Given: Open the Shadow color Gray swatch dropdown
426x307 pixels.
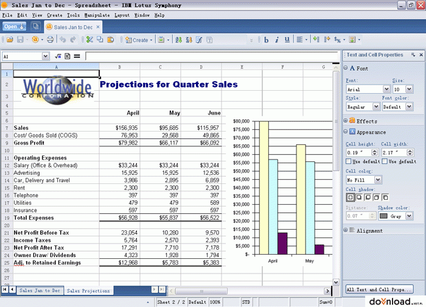Looking at the screenshot, I should coord(409,216).
